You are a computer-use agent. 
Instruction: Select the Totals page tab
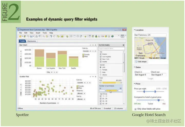point(22,41)
